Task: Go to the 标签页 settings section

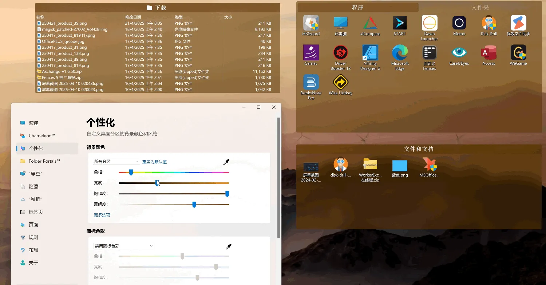Action: click(36, 212)
